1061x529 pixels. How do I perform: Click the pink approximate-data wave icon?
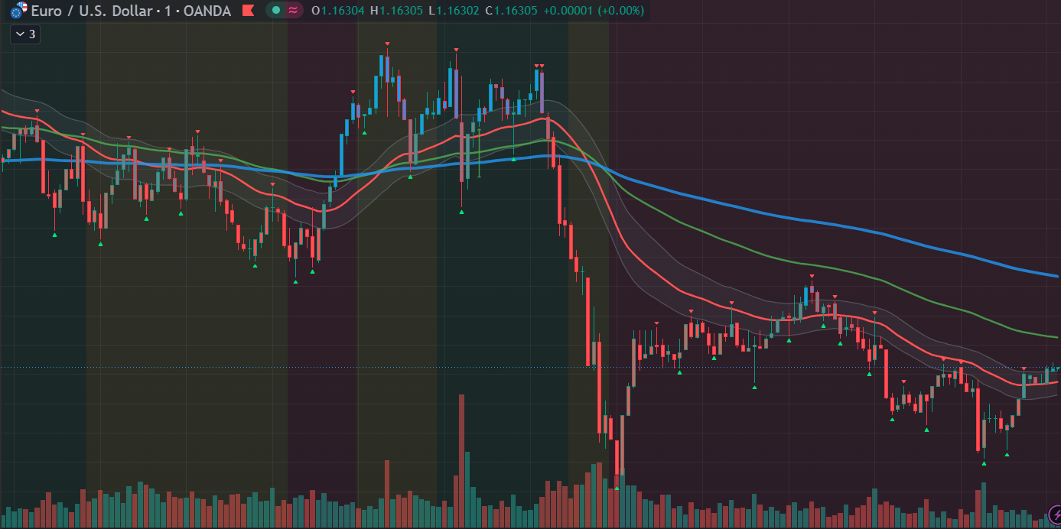point(292,11)
